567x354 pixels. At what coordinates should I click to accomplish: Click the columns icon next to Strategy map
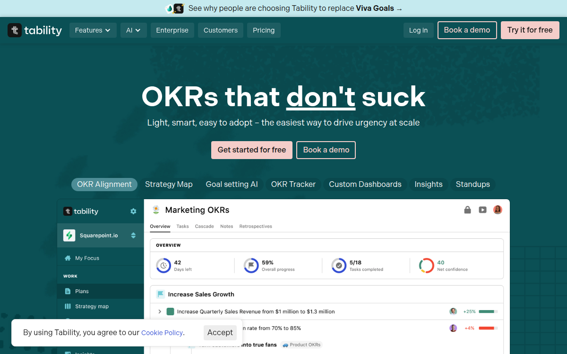tap(68, 306)
